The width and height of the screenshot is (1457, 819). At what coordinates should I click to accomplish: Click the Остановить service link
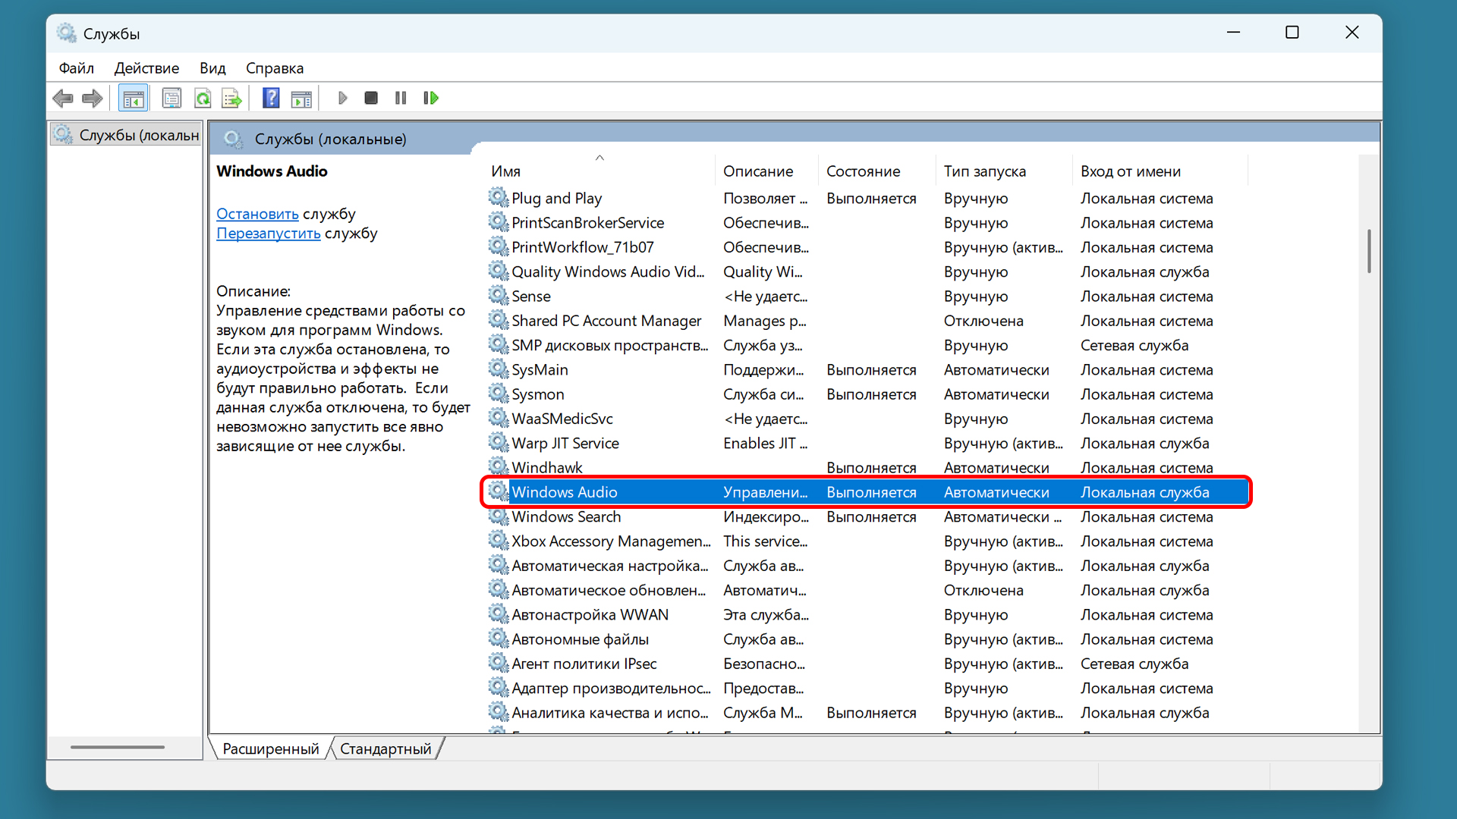pyautogui.click(x=257, y=214)
